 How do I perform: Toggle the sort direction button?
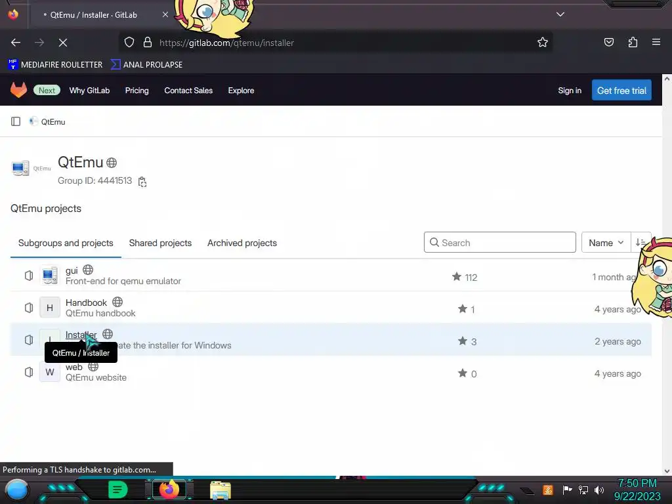pos(640,243)
